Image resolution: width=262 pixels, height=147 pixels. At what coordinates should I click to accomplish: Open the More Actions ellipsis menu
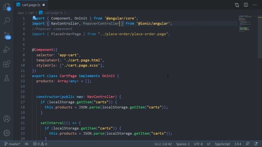(x=255, y=5)
